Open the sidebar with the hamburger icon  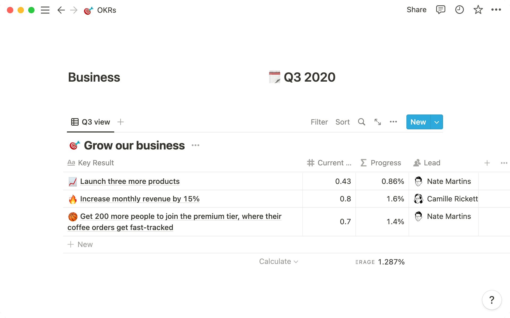[x=45, y=10]
